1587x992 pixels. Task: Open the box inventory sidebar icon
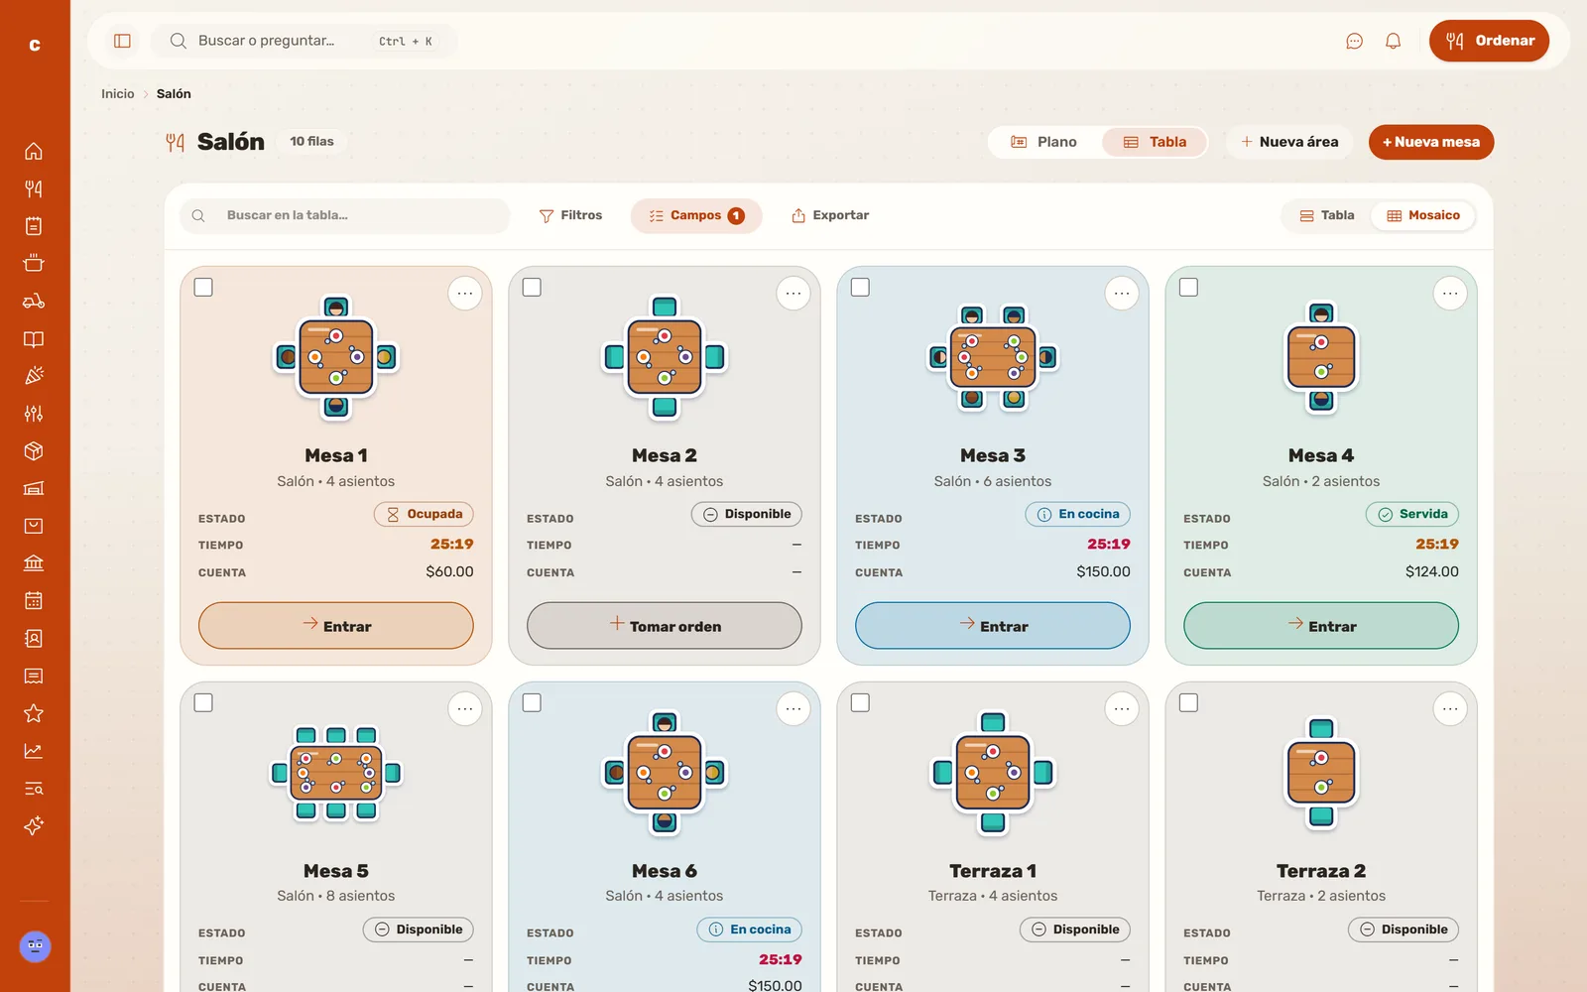click(x=34, y=451)
